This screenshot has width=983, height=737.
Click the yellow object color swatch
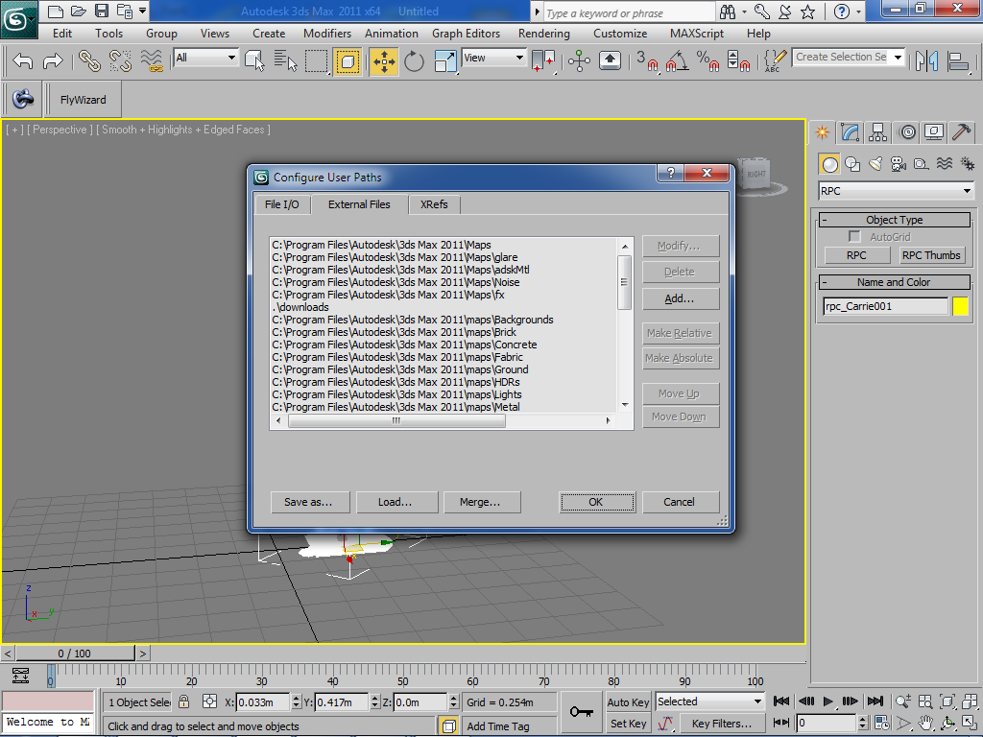[960, 306]
